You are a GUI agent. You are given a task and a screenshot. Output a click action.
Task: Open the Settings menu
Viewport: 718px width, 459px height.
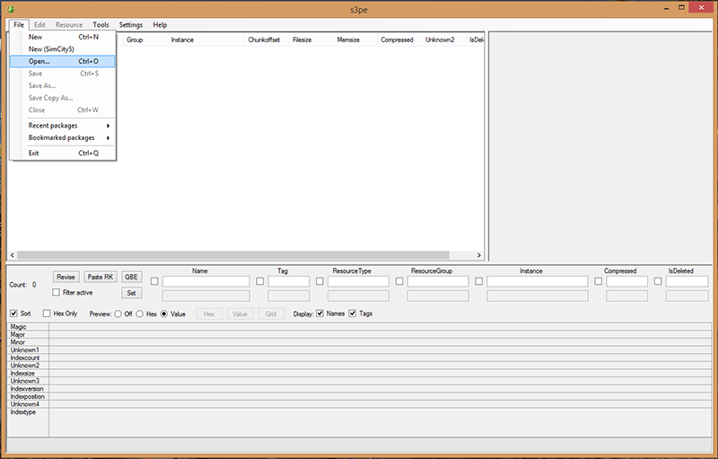pos(131,25)
